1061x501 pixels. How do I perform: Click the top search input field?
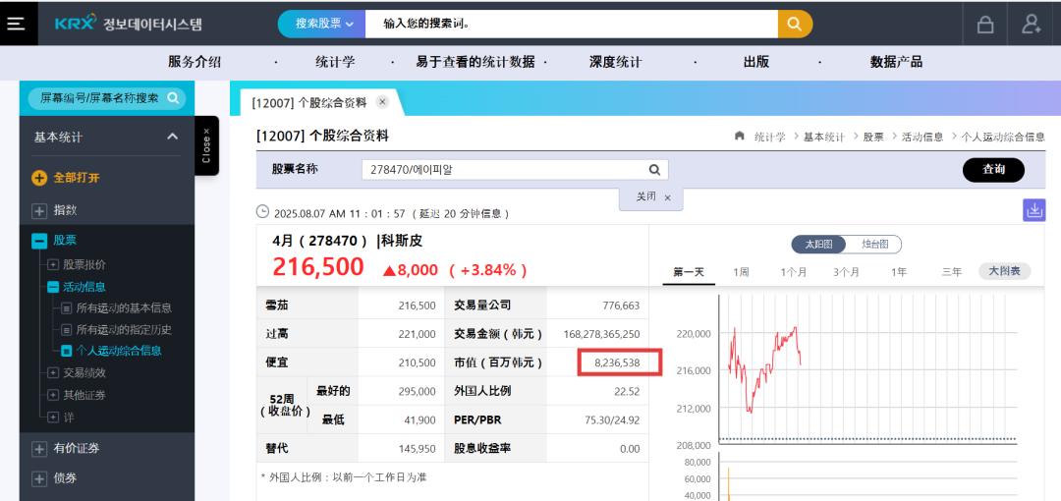tap(570, 24)
